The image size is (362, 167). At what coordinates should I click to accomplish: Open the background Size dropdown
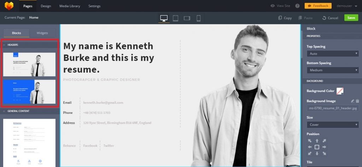click(333, 125)
